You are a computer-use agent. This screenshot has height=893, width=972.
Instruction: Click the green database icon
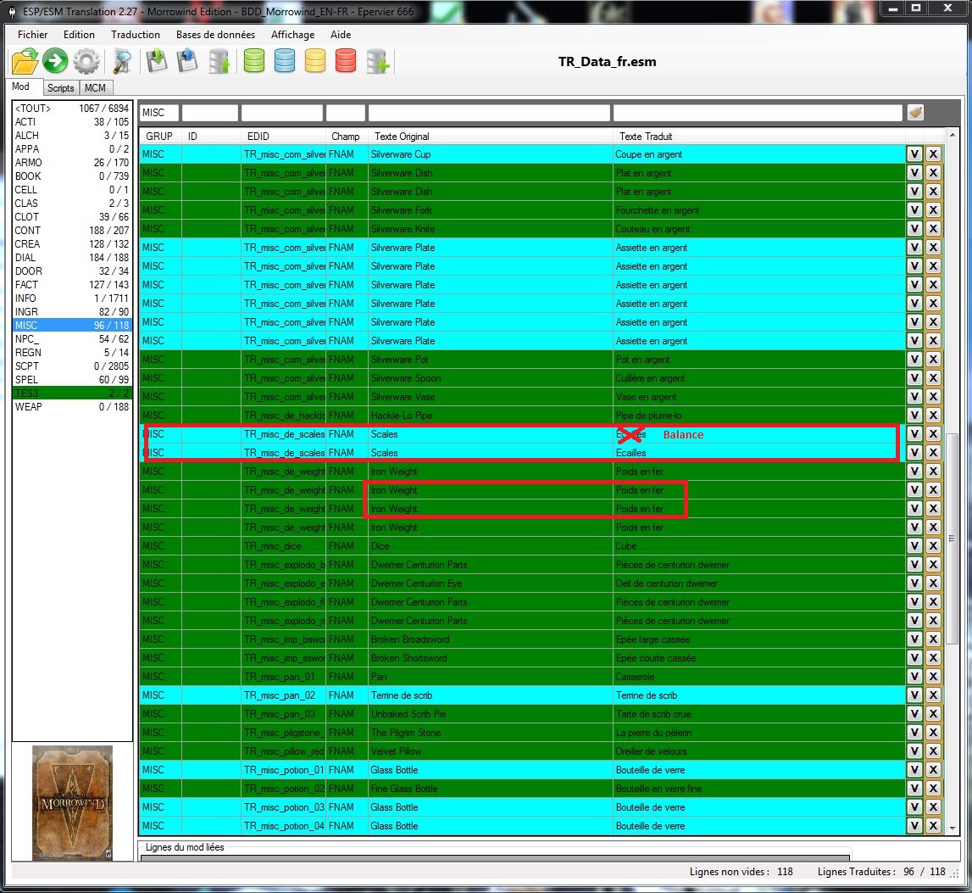254,61
